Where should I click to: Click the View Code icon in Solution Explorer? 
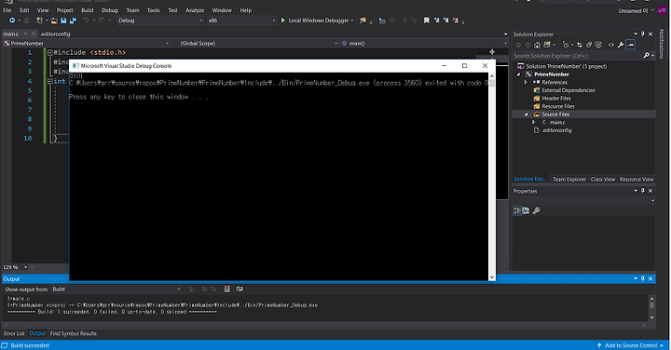611,45
